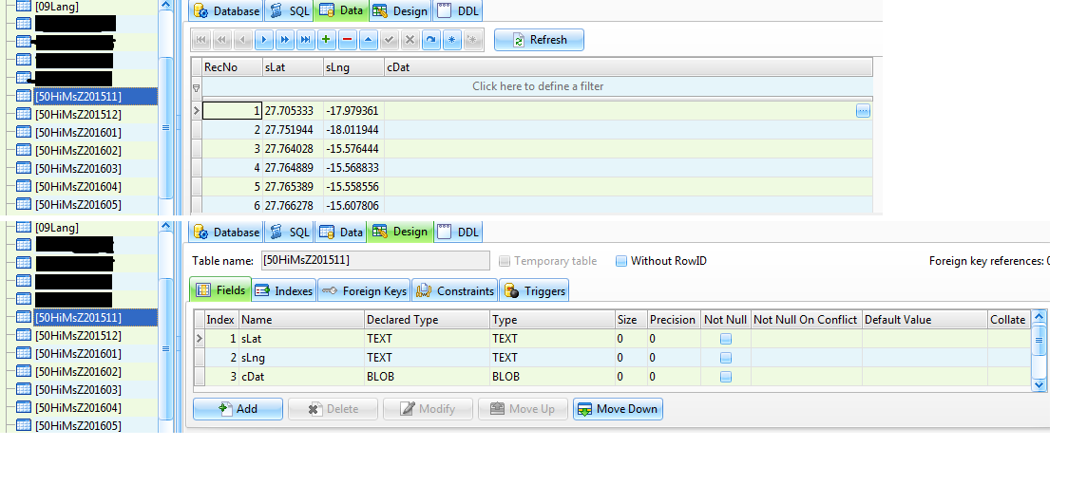Toggle the Temporary table checkbox
The image size is (1068, 503).
point(505,261)
